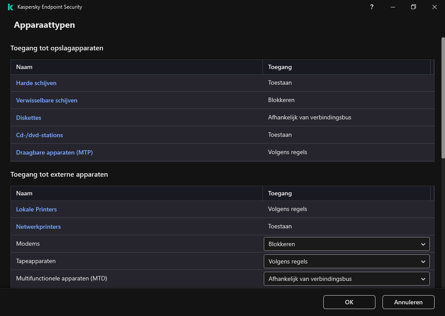The height and width of the screenshot is (316, 445).
Task: Click the help question mark icon
Action: pyautogui.click(x=372, y=7)
